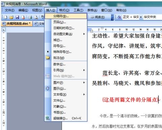162x130 pixels.
Task: Click the text 主动性 in the document
Action: [100, 36]
